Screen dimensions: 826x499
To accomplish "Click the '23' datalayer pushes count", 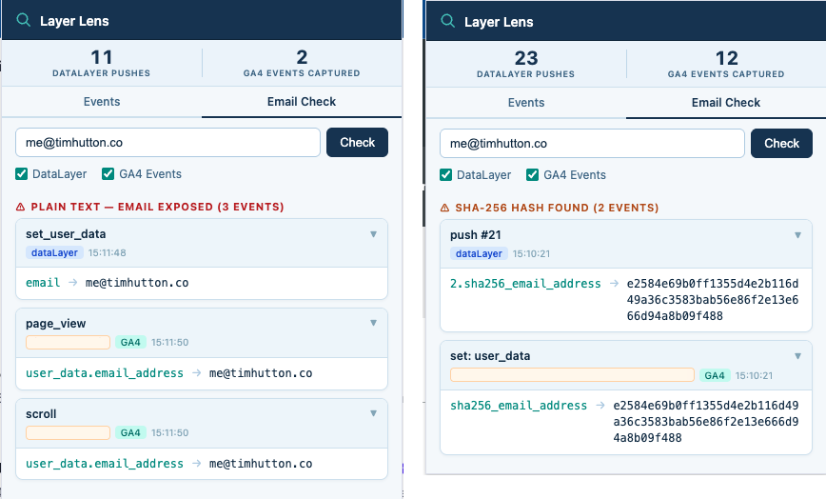I will click(525, 58).
